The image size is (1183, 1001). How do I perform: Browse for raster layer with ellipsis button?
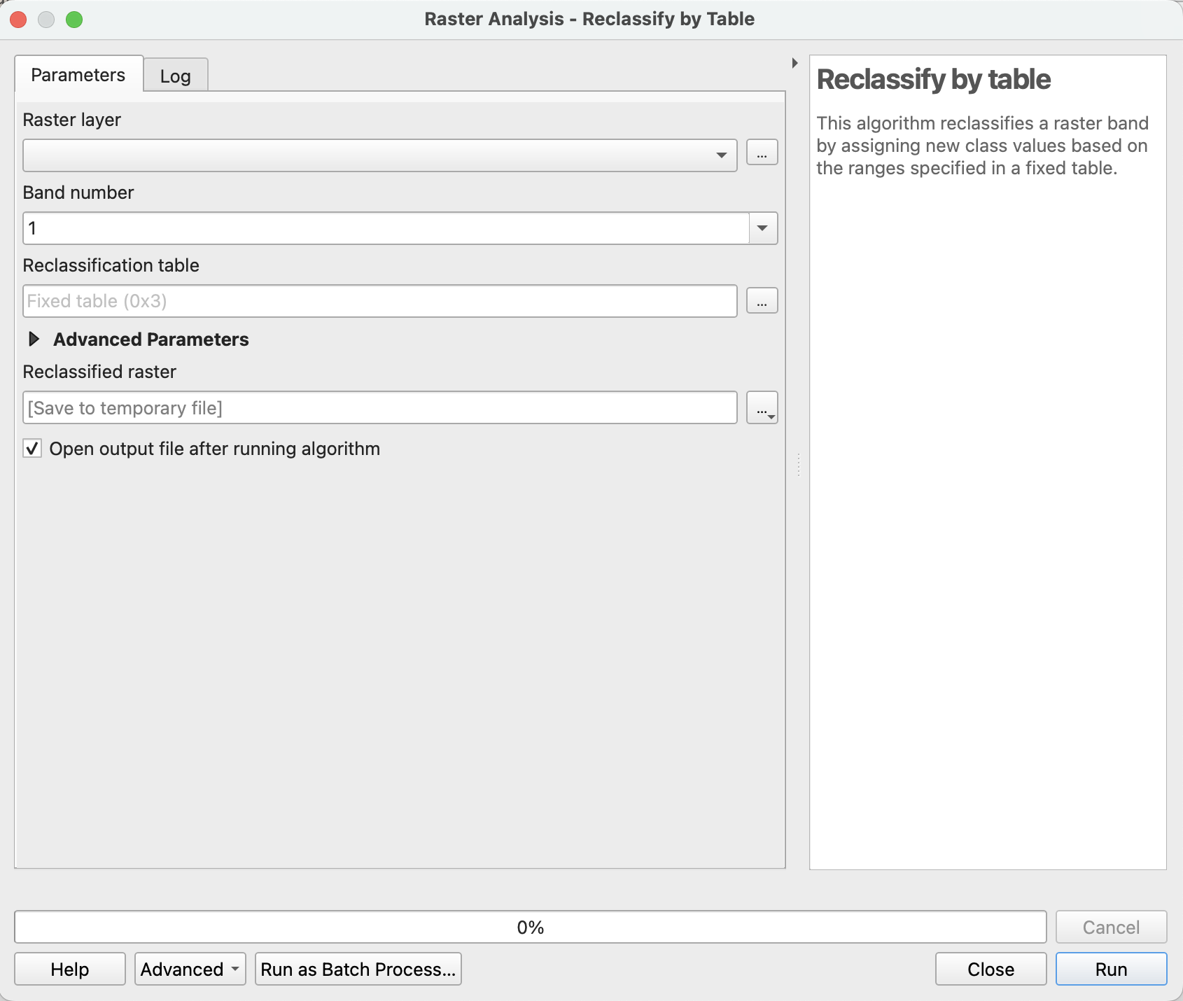tap(762, 153)
